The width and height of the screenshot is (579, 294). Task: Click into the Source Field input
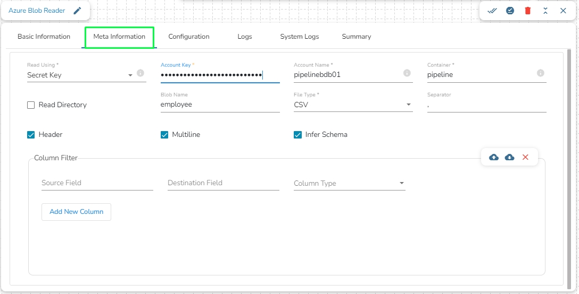click(x=97, y=183)
